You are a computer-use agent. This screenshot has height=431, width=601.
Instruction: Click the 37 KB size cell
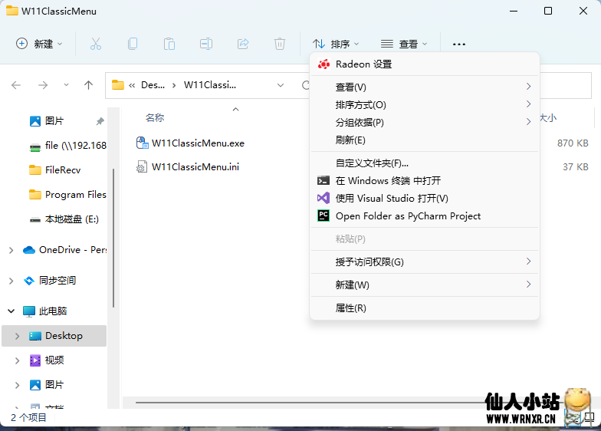coord(575,167)
